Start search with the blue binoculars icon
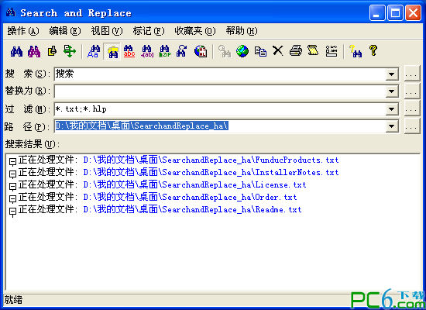Screen dimensions: 426x310 [x=16, y=51]
